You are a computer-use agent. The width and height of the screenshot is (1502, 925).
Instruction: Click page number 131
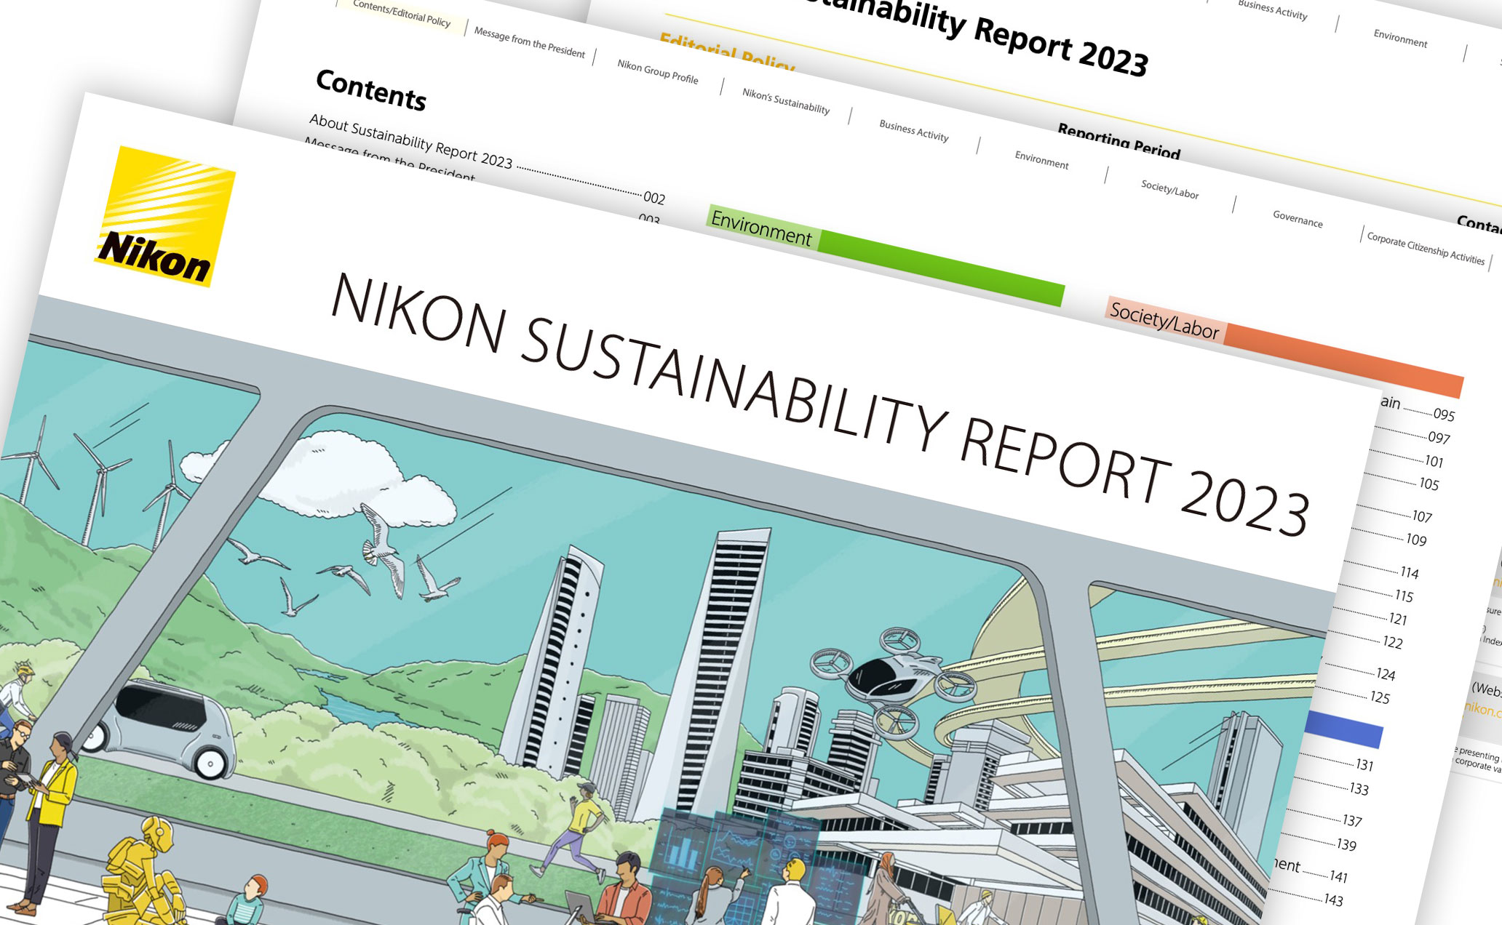coord(1364,764)
